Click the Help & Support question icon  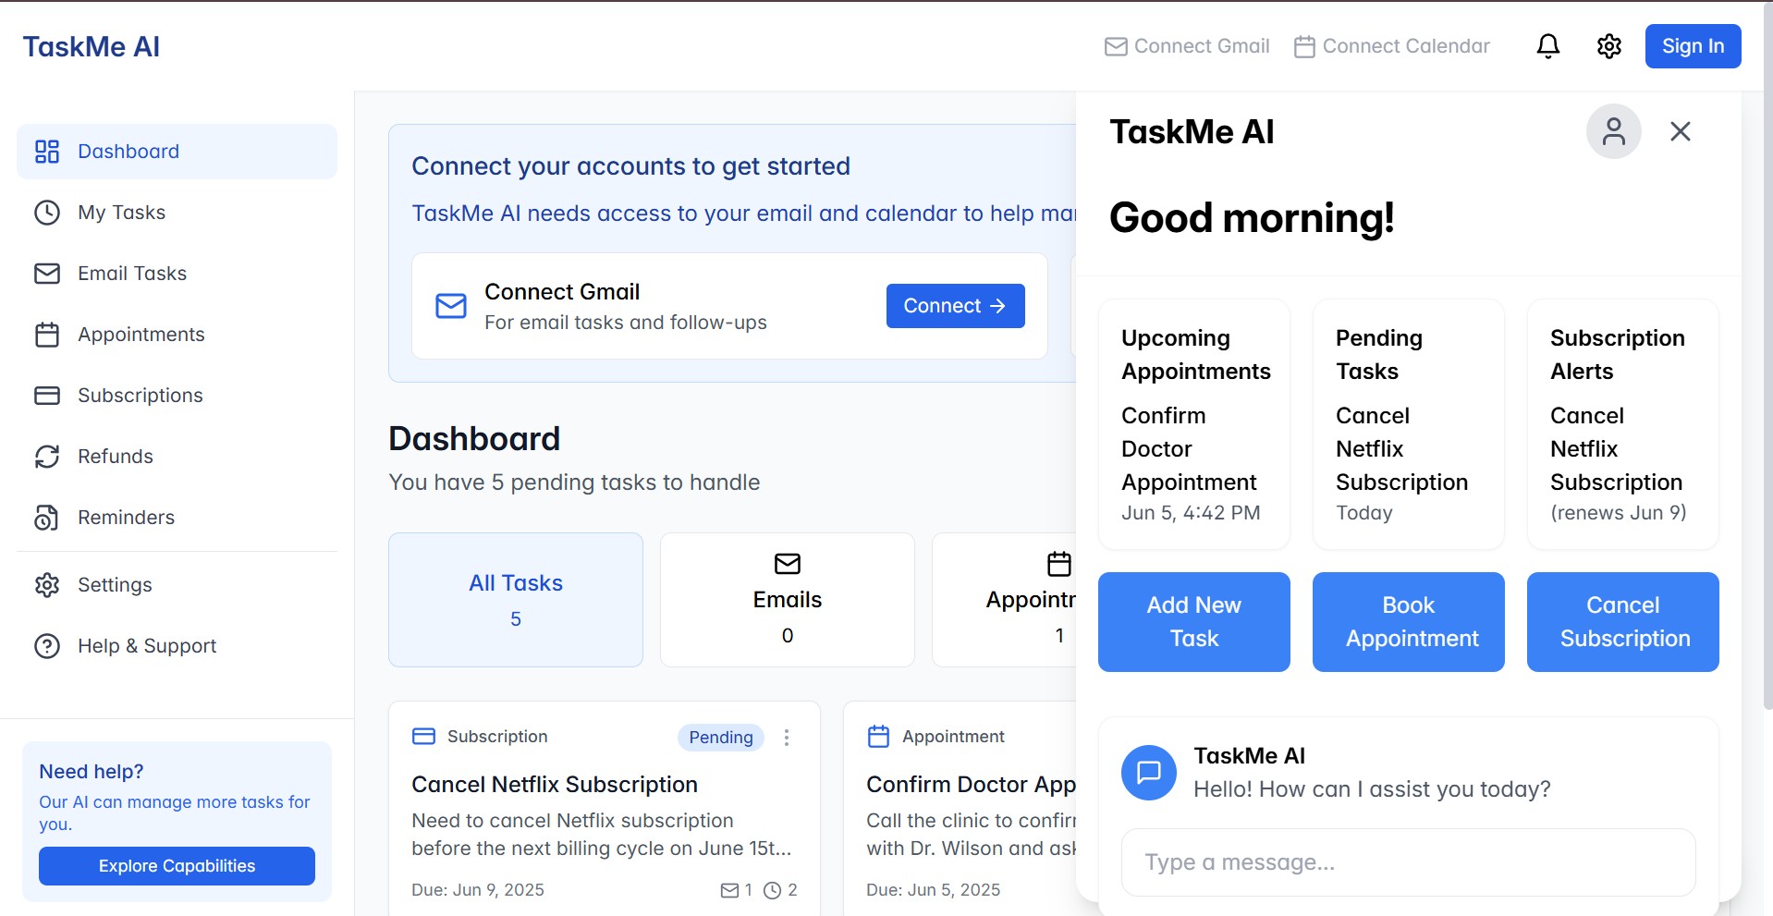pyautogui.click(x=47, y=646)
